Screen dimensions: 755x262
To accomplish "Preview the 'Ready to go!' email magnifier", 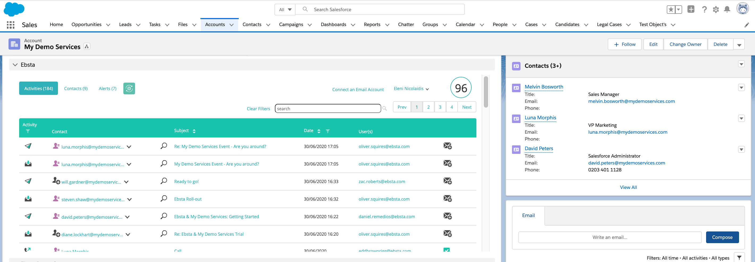I will [x=164, y=181].
